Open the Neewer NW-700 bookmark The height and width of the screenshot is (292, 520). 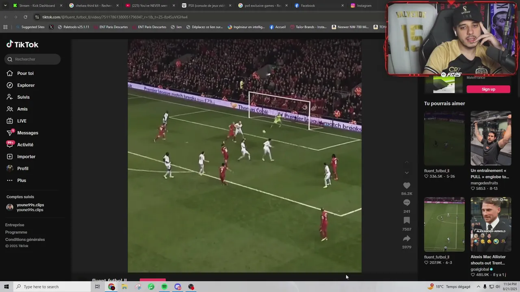tap(350, 27)
